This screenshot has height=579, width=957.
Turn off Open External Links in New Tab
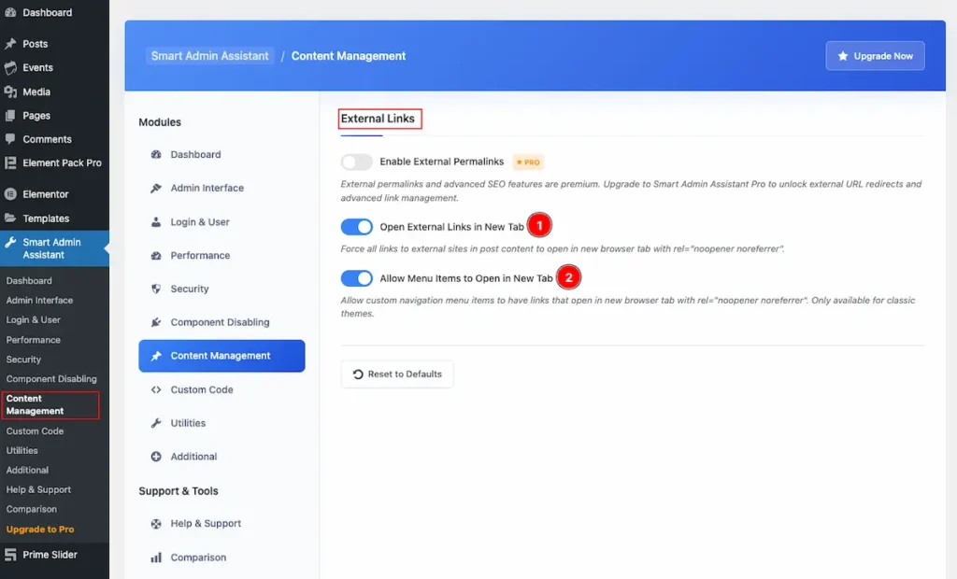356,227
